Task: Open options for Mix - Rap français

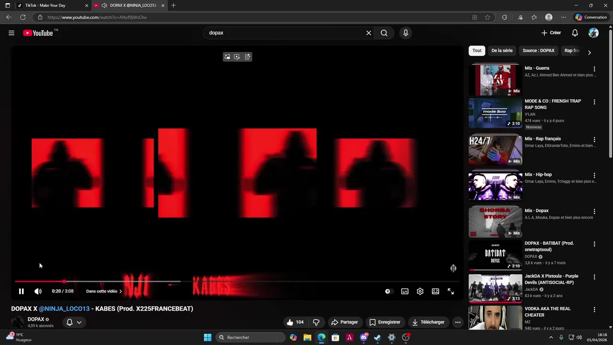Action: tap(594, 140)
